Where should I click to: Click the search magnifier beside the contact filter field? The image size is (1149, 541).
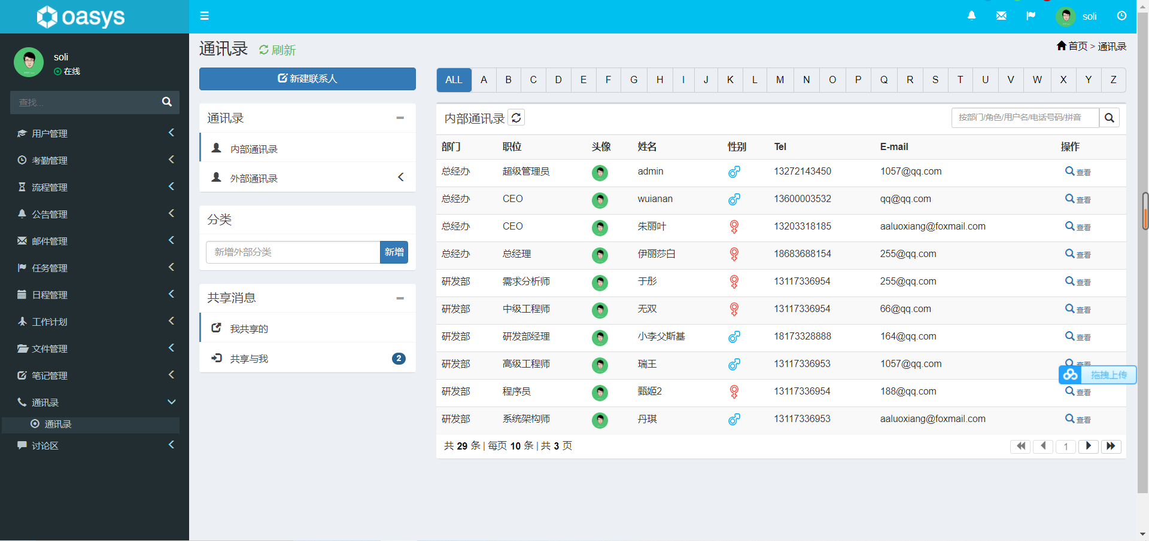[x=1110, y=117]
